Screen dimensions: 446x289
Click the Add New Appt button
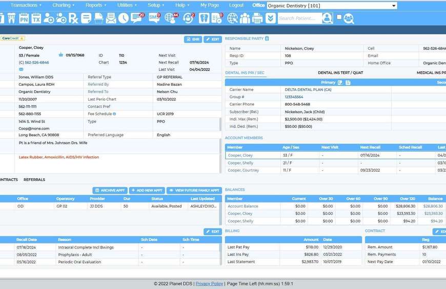click(x=147, y=190)
